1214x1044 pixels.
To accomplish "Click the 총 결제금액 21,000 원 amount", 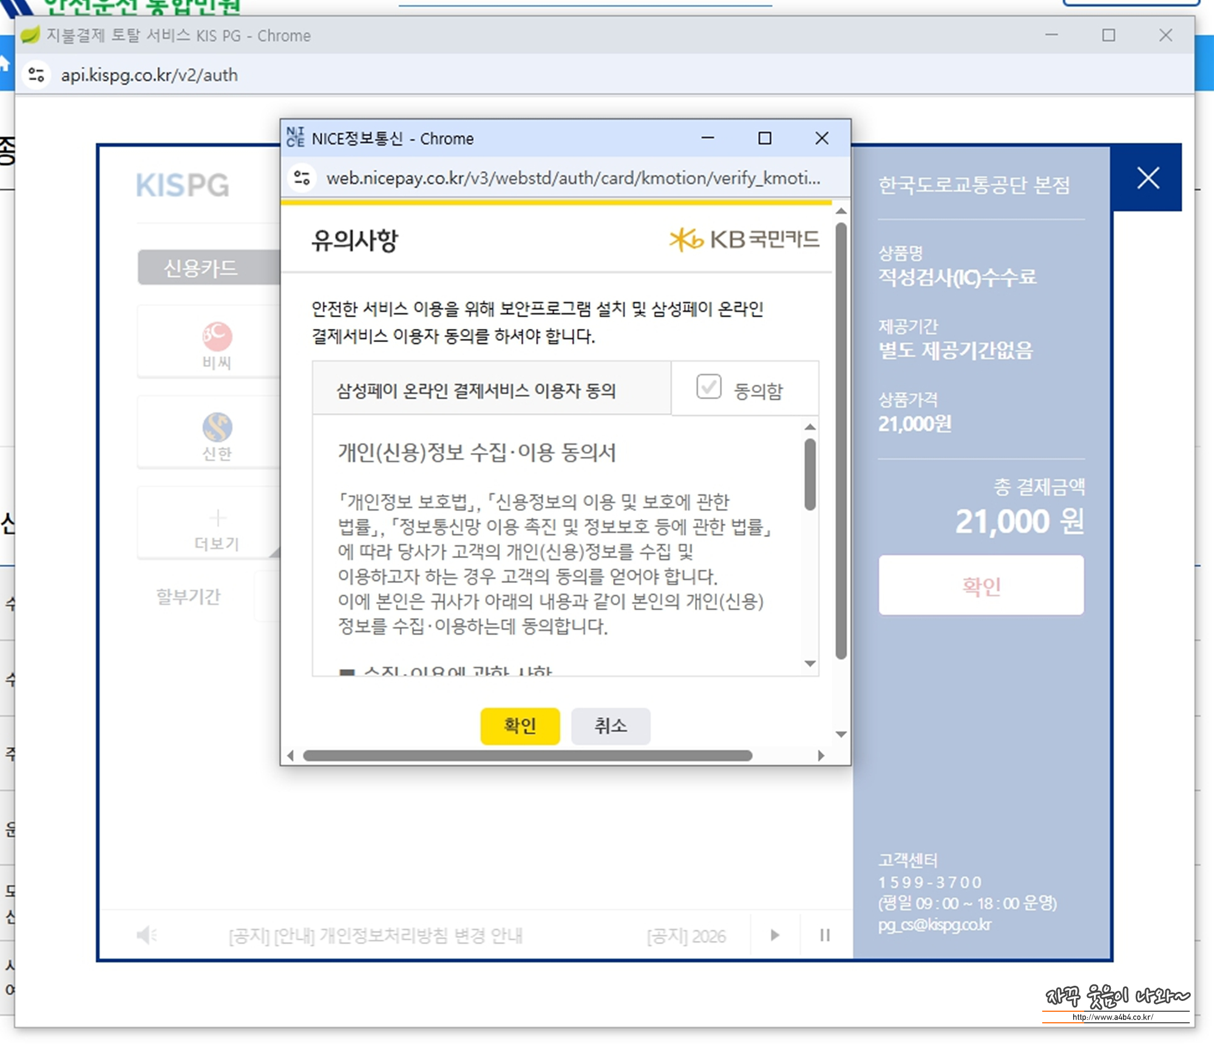I will [1019, 521].
